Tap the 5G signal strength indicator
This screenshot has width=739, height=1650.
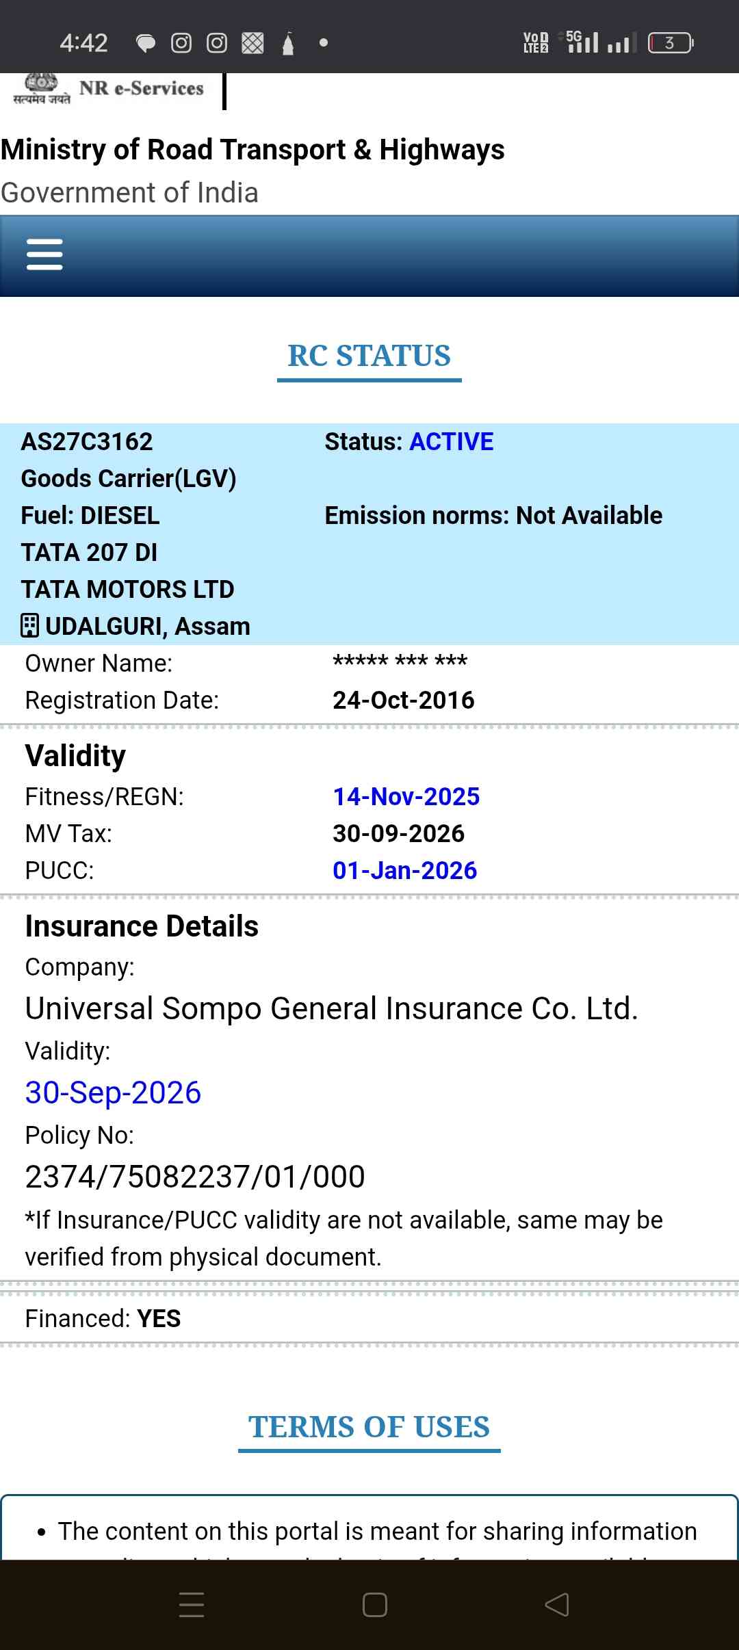582,42
